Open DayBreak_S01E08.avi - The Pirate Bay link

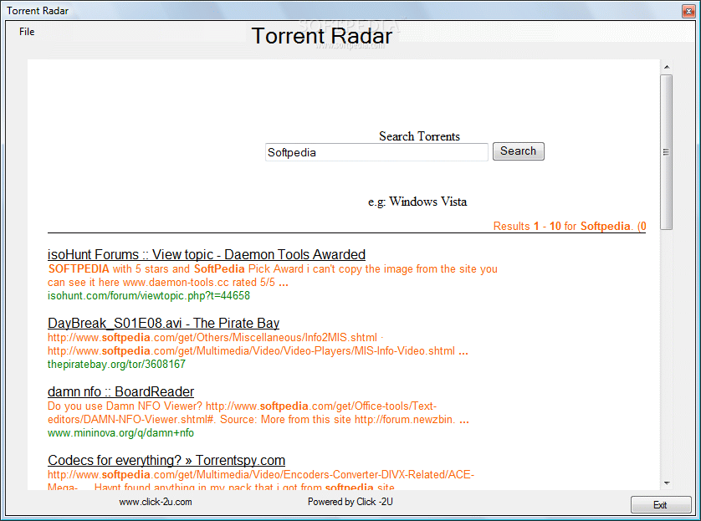[164, 323]
